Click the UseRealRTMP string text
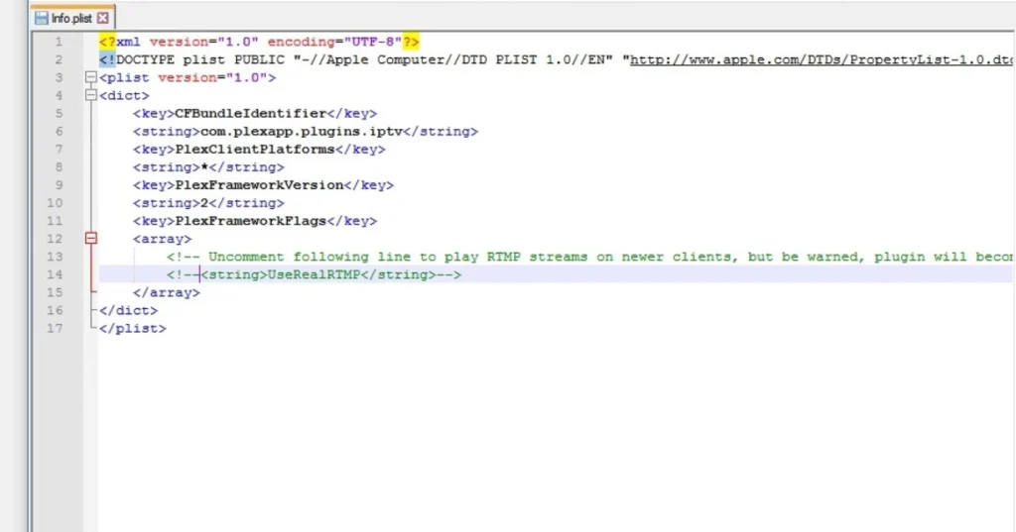 (314, 274)
